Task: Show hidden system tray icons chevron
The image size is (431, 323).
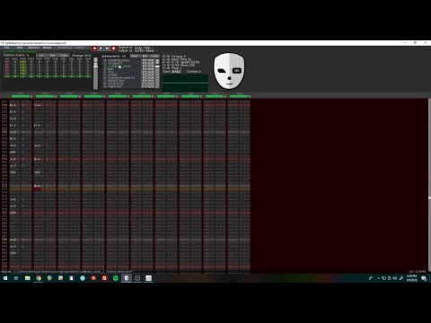Action: coord(379,278)
